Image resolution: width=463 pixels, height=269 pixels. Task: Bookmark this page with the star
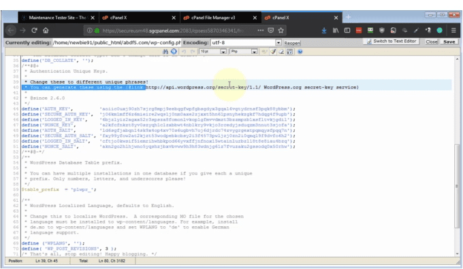pyautogui.click(x=281, y=31)
